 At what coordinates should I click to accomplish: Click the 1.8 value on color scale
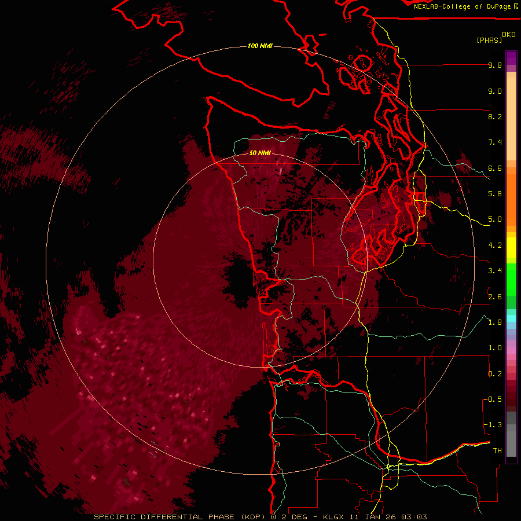tap(495, 322)
